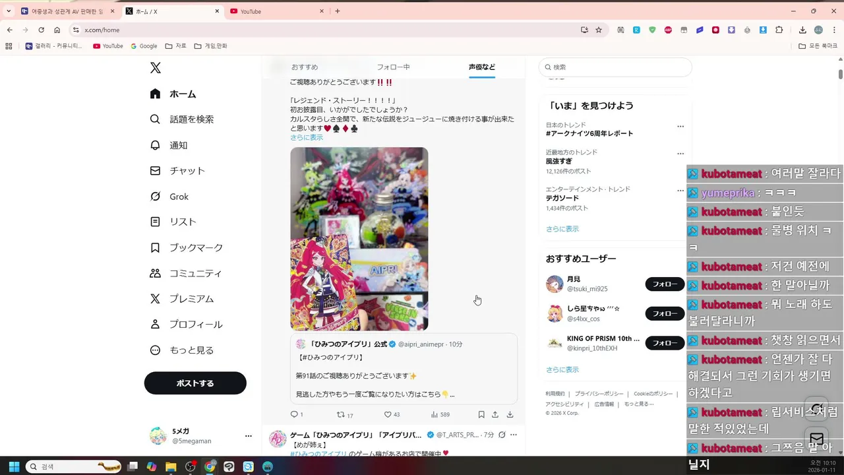Image resolution: width=844 pixels, height=475 pixels.
Task: Open Grok from the sidebar
Action: tap(169, 197)
